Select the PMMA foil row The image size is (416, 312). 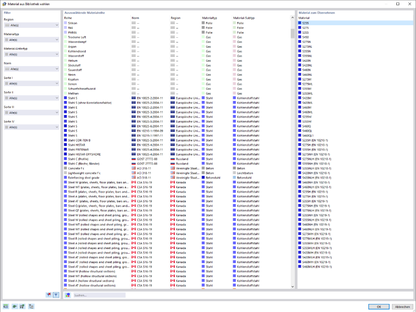click(x=177, y=32)
